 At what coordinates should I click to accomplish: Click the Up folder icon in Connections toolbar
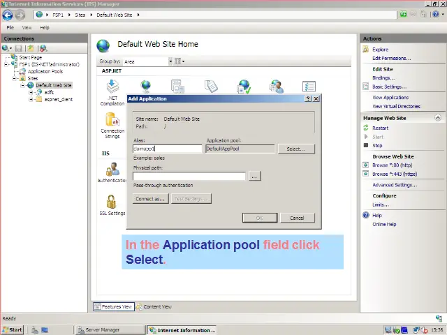click(31, 48)
